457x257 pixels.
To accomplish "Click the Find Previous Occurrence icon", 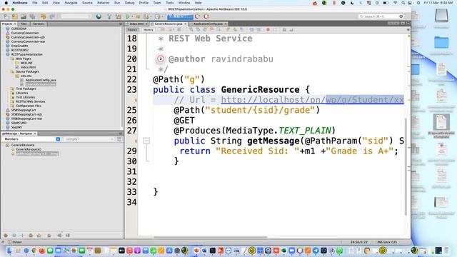I will coord(198,30).
